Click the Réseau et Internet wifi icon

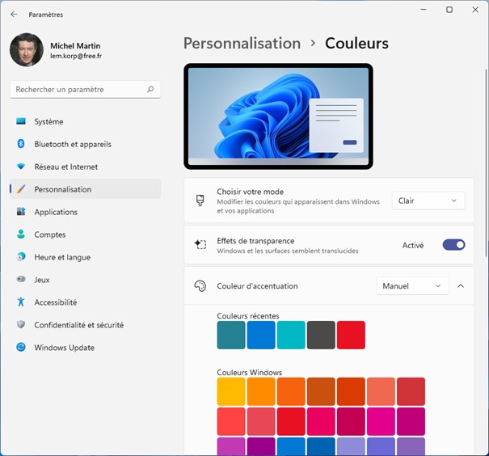[x=21, y=167]
